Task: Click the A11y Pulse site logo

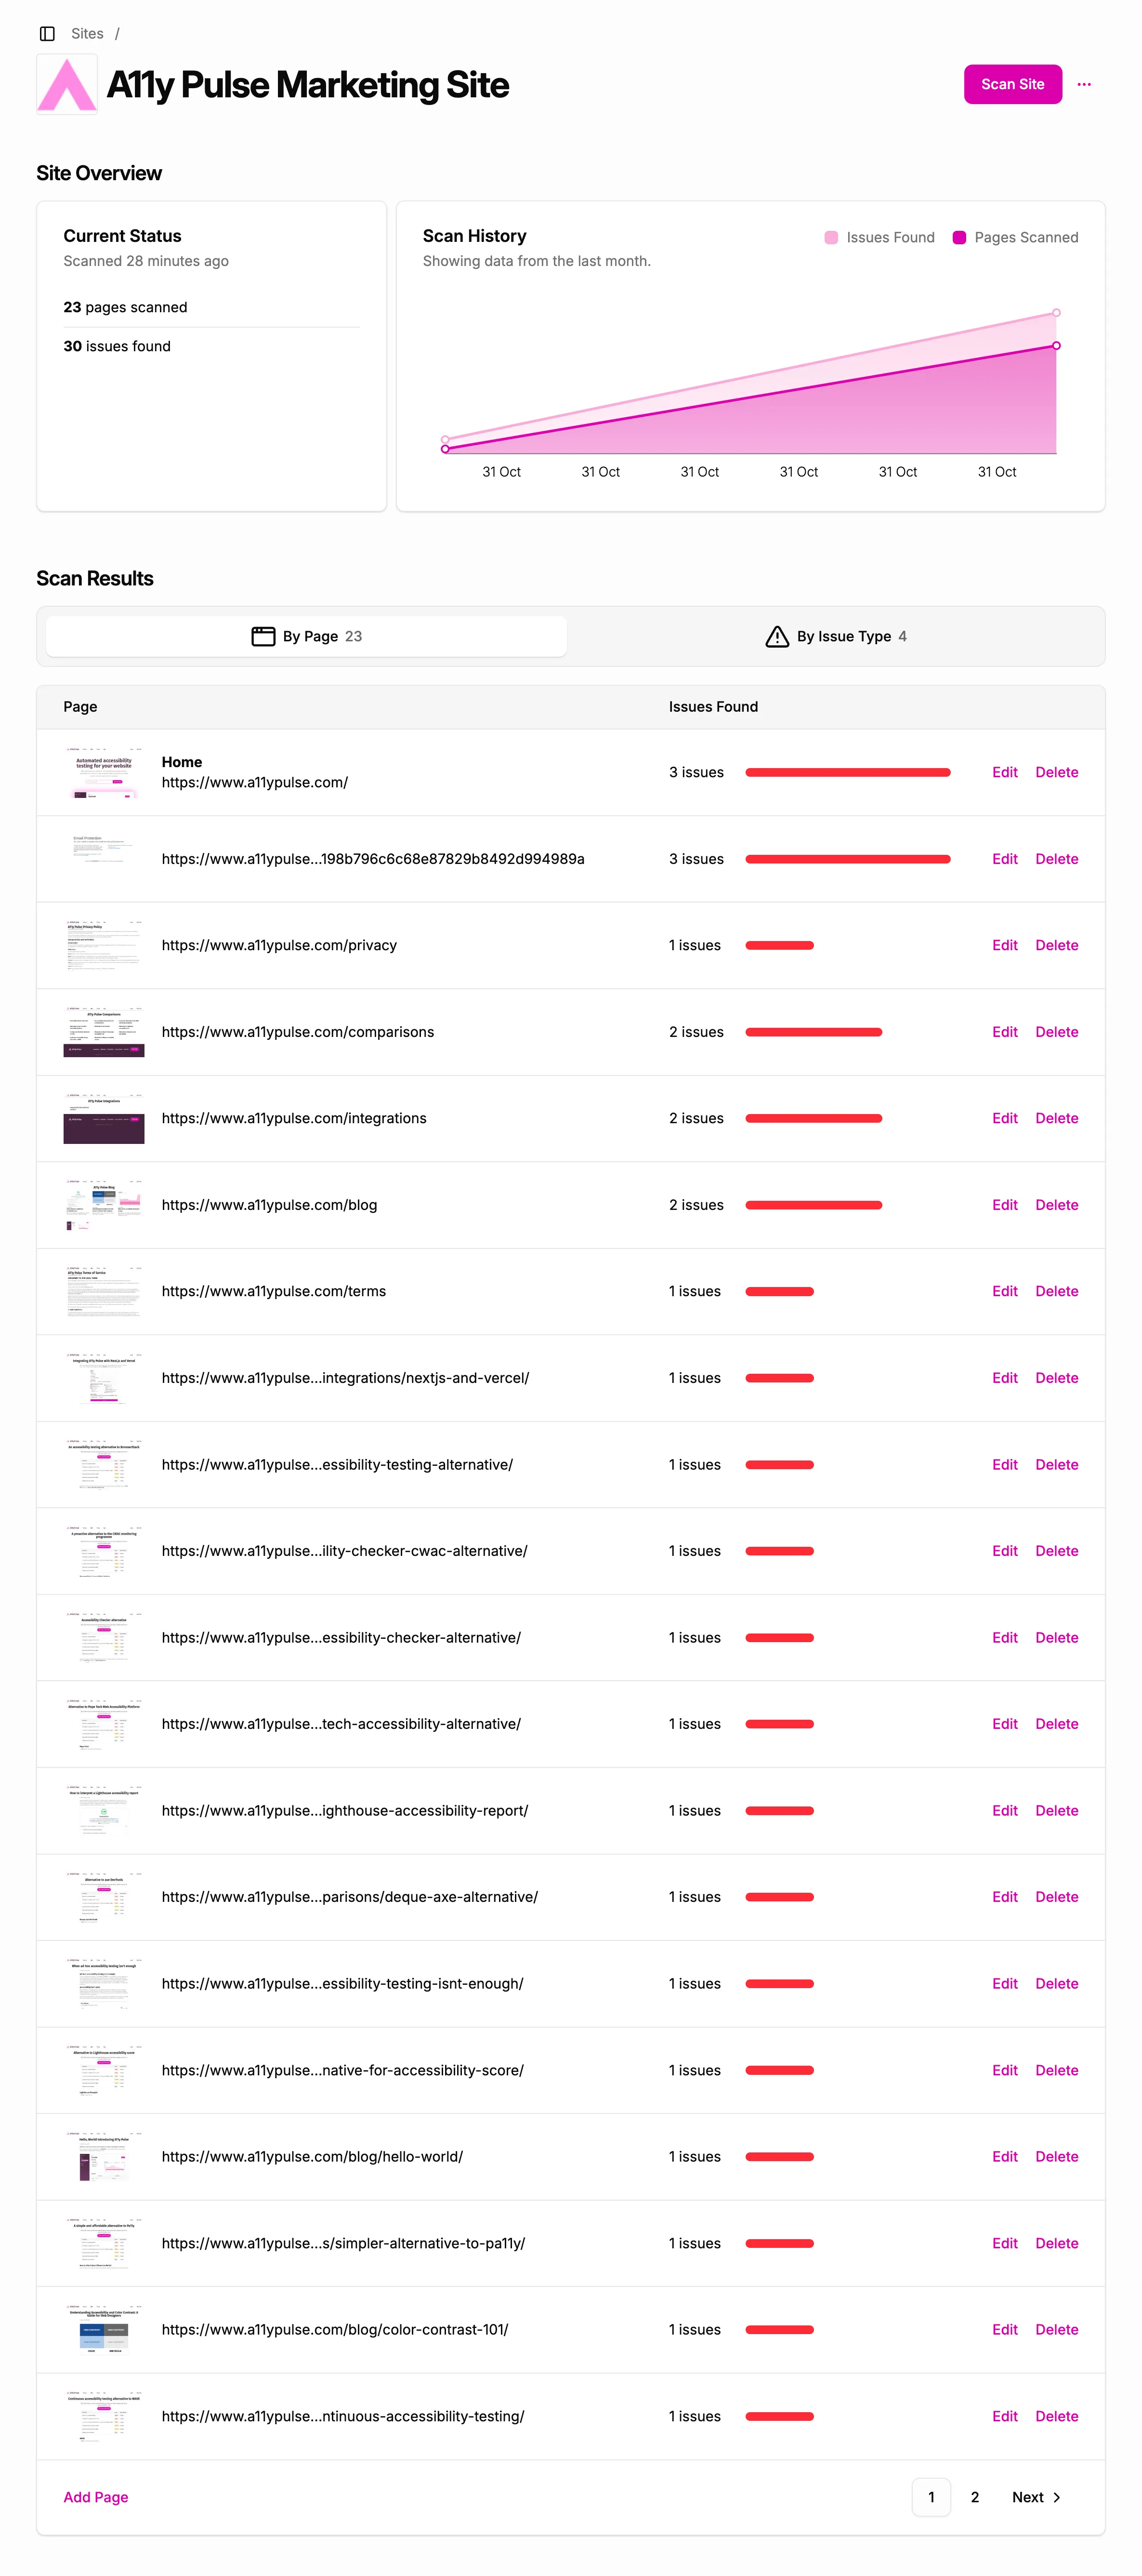Action: coord(67,85)
